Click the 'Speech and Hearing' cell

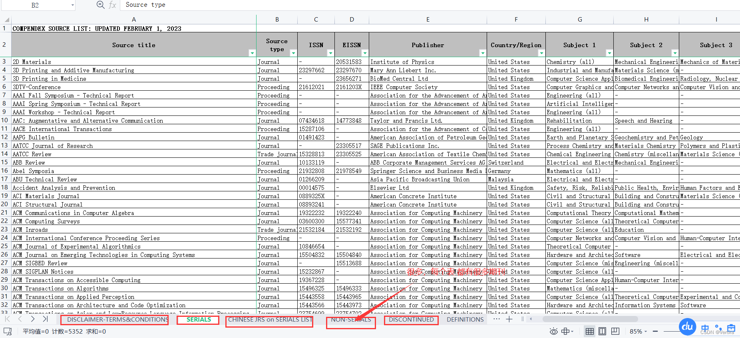(647, 120)
